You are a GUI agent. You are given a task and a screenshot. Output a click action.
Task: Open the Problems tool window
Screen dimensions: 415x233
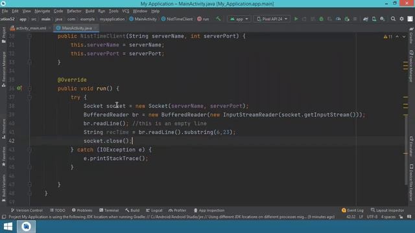(x=82, y=210)
